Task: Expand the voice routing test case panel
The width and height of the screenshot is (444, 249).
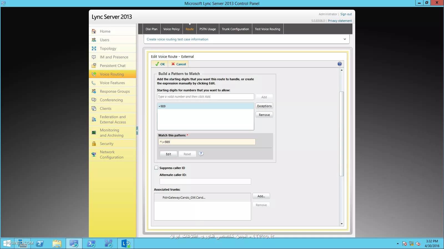Action: (x=345, y=39)
